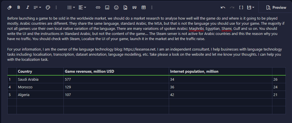Select the Algeria cell

point(40,95)
